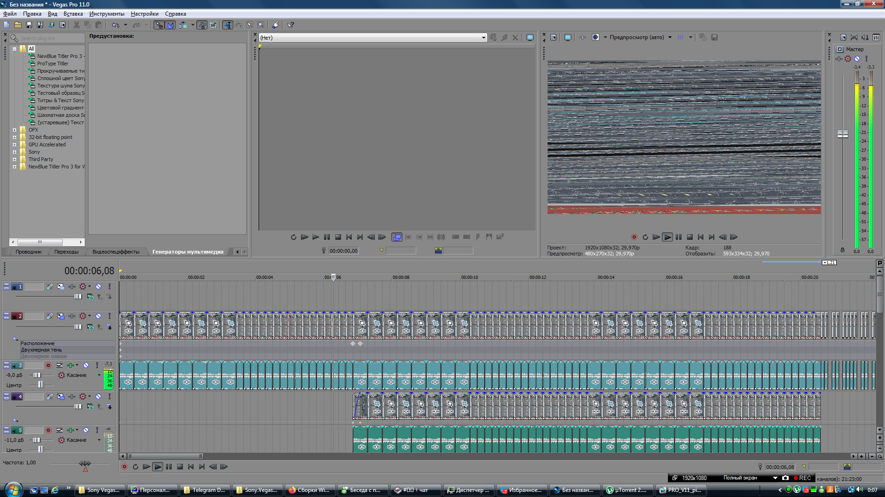Open the Инструменты menu
885x497 pixels.
106,14
